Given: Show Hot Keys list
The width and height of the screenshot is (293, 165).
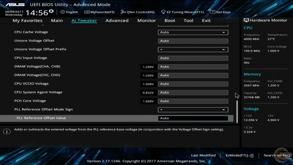Looking at the screenshot, I should pyautogui.click(x=220, y=12).
